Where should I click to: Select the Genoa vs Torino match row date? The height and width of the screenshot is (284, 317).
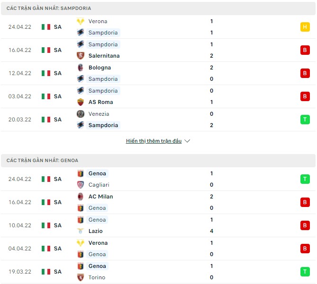[19, 272]
